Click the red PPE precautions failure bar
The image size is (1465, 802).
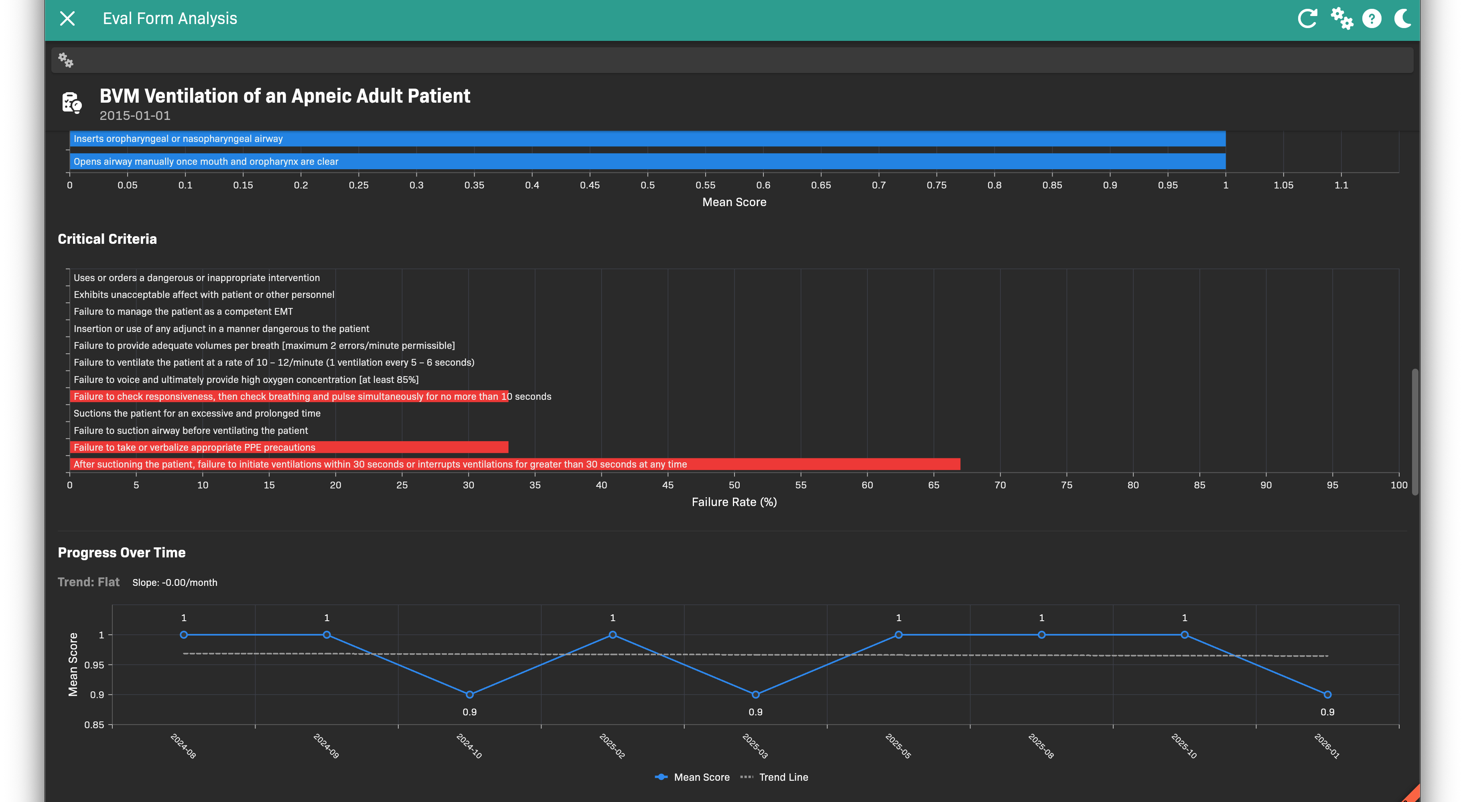tap(289, 448)
